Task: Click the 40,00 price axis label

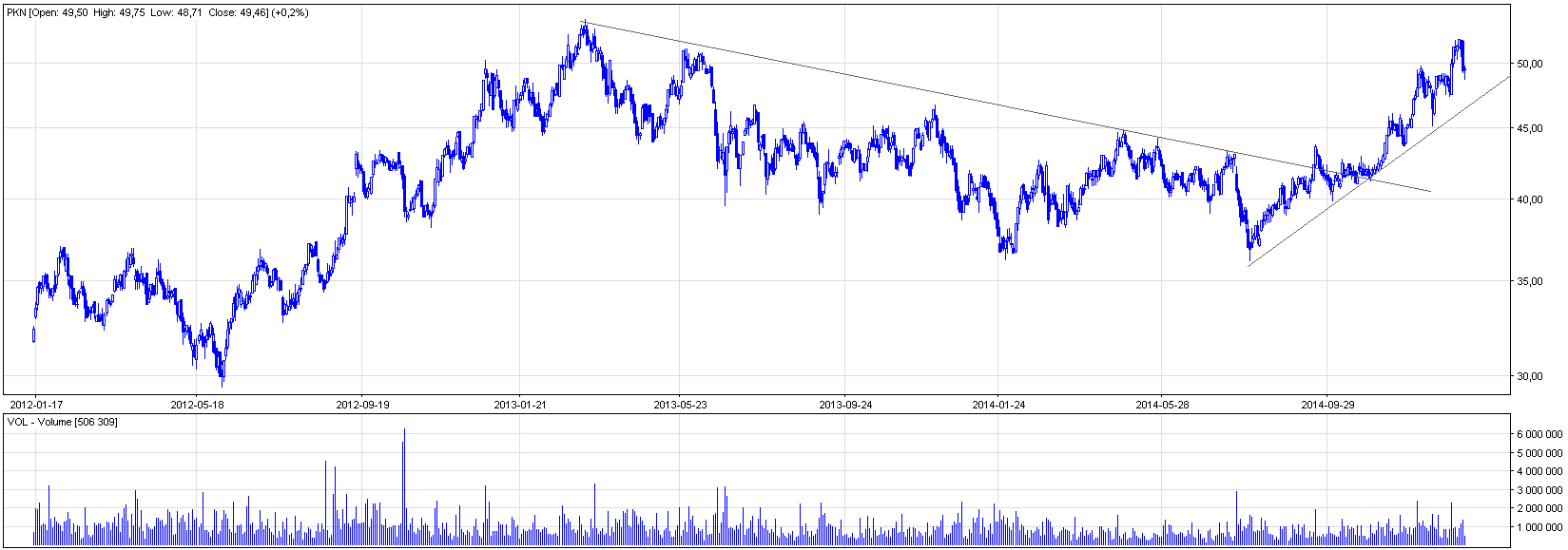Action: [1529, 199]
